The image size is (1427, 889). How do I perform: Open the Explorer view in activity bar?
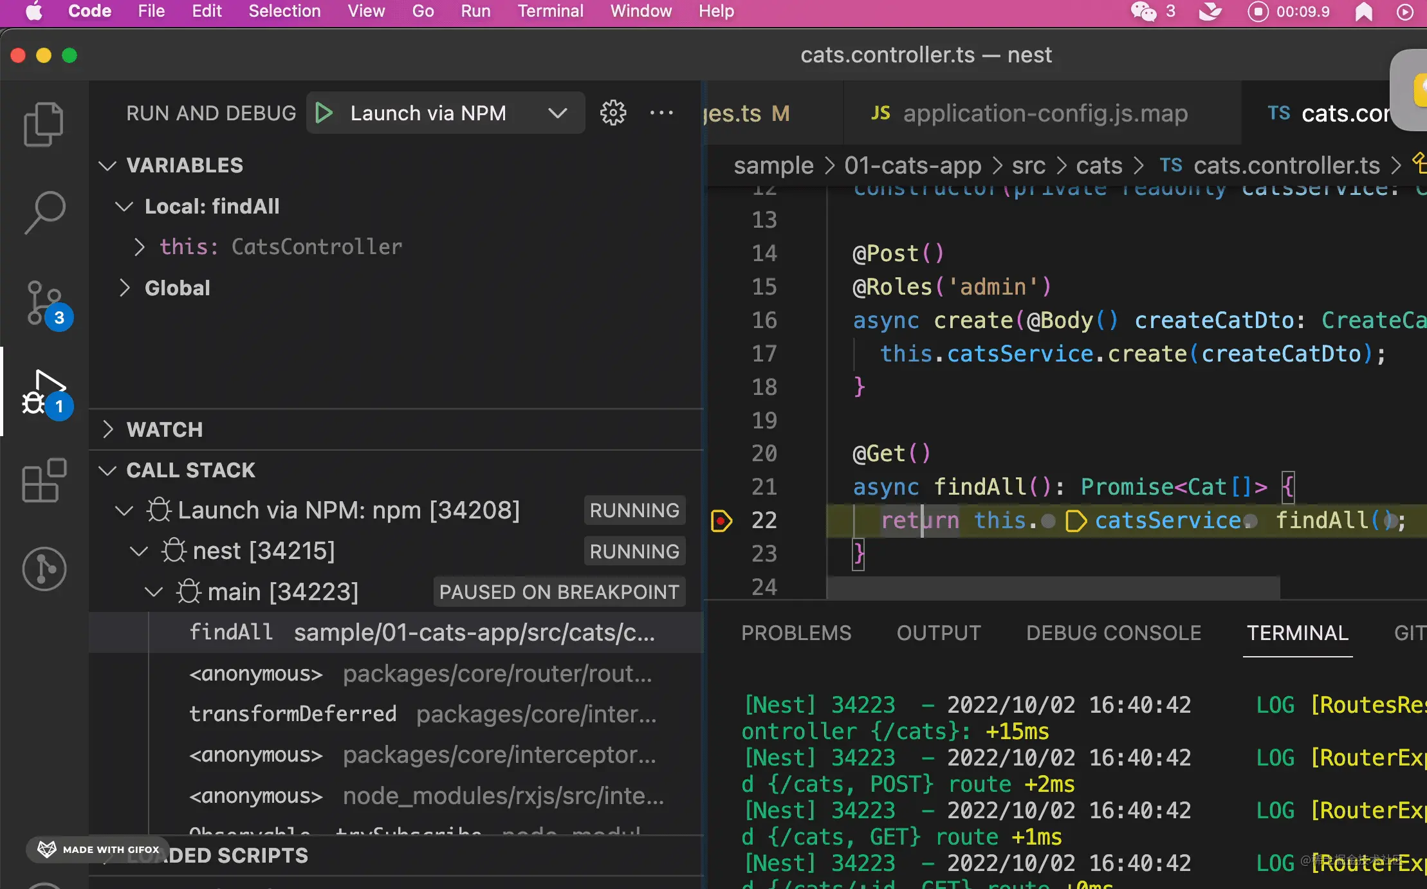(x=43, y=124)
